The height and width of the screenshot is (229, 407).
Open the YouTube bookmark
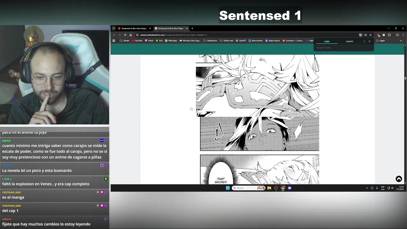click(x=137, y=41)
